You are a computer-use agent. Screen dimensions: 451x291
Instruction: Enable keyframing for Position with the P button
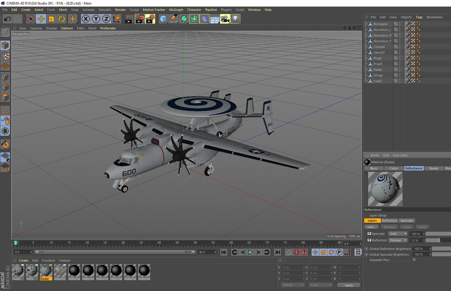(x=339, y=252)
